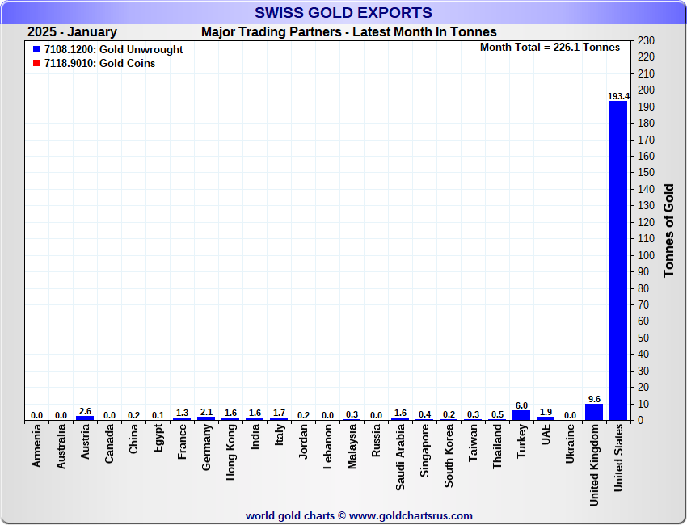
Task: Click the SWISS GOLD EXPORTS title
Action: (x=343, y=13)
